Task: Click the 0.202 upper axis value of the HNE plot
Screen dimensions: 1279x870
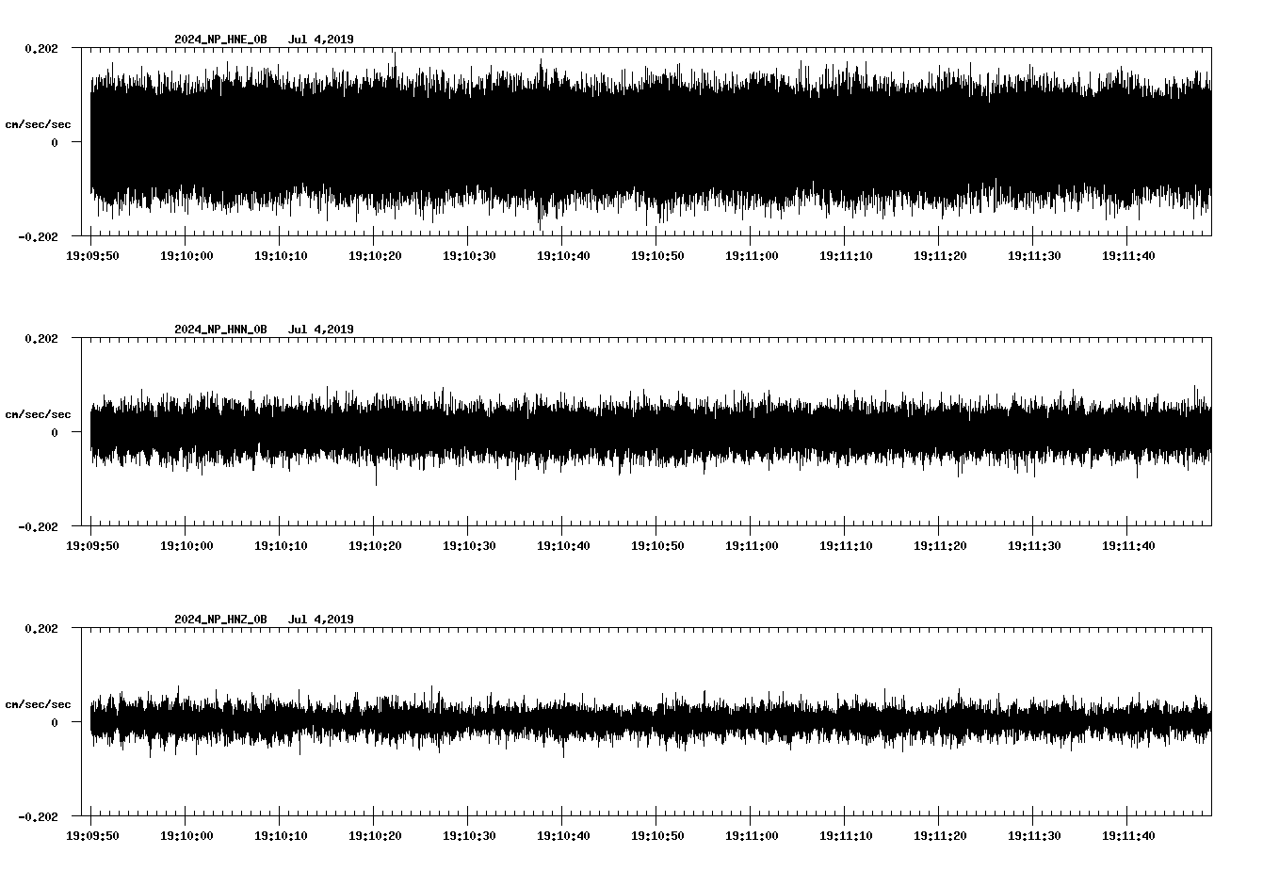Action: pyautogui.click(x=41, y=48)
